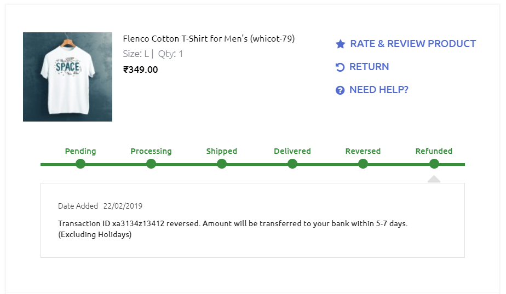This screenshot has height=294, width=506.
Task: Click the transaction reversed message text
Action: point(233,224)
